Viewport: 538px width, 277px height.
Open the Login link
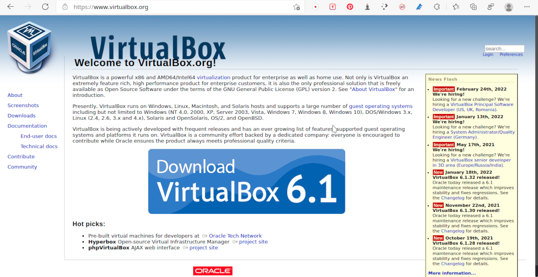[x=488, y=55]
